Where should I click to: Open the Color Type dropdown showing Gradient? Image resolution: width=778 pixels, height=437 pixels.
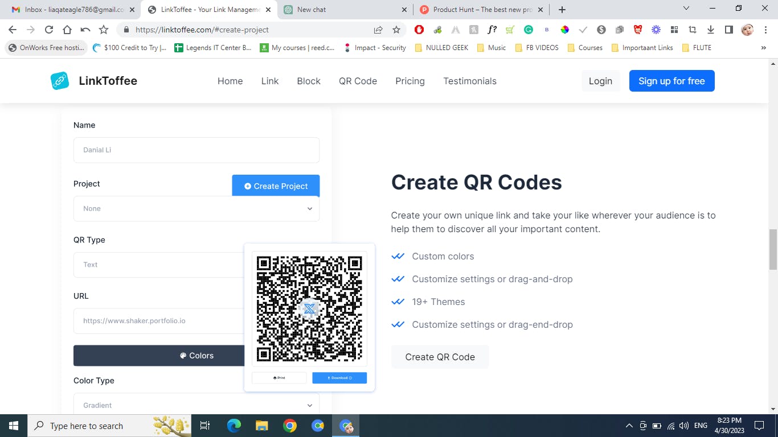196,404
